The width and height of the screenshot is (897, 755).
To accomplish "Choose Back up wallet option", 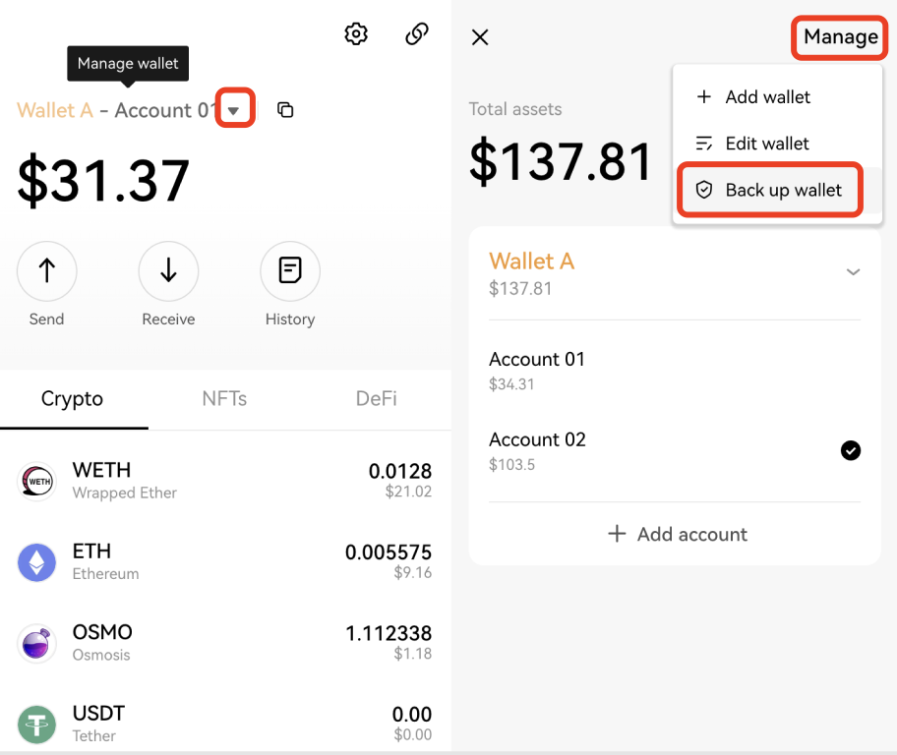I will point(770,191).
